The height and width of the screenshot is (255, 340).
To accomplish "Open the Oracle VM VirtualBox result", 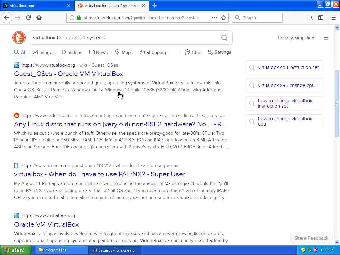I will 46,224.
